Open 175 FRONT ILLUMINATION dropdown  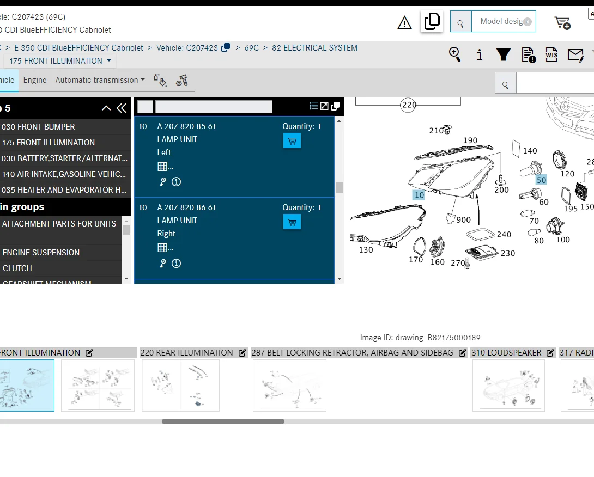point(60,60)
